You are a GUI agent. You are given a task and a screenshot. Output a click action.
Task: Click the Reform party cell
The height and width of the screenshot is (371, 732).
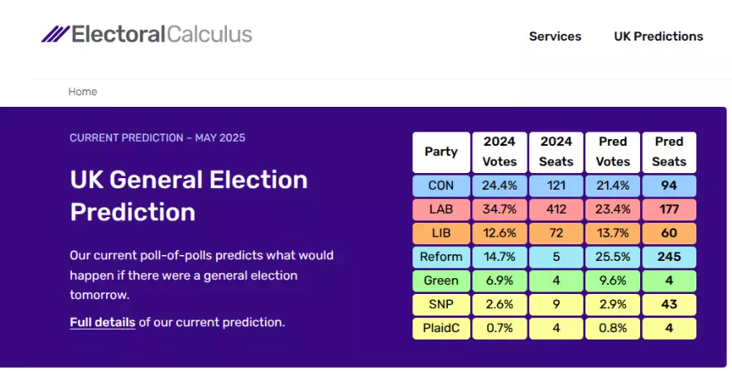tap(441, 258)
